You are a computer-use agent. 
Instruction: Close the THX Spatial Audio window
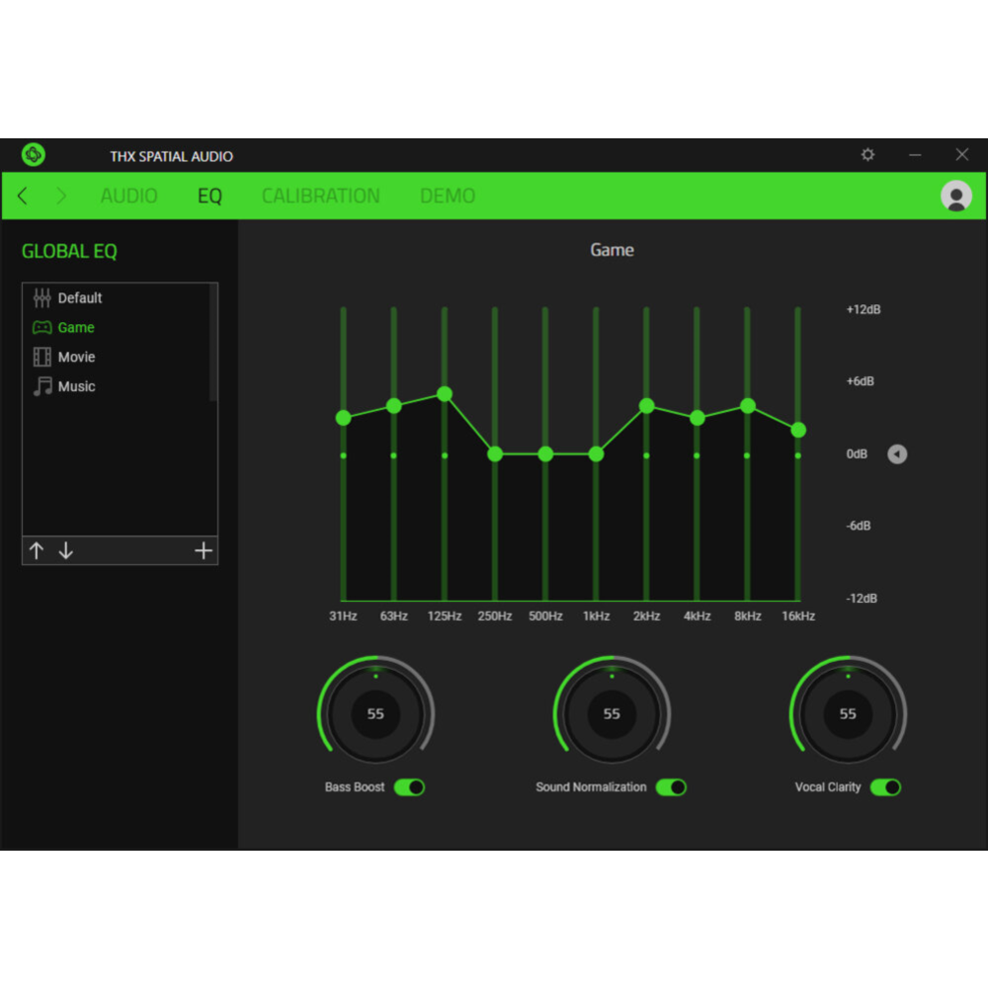[961, 154]
